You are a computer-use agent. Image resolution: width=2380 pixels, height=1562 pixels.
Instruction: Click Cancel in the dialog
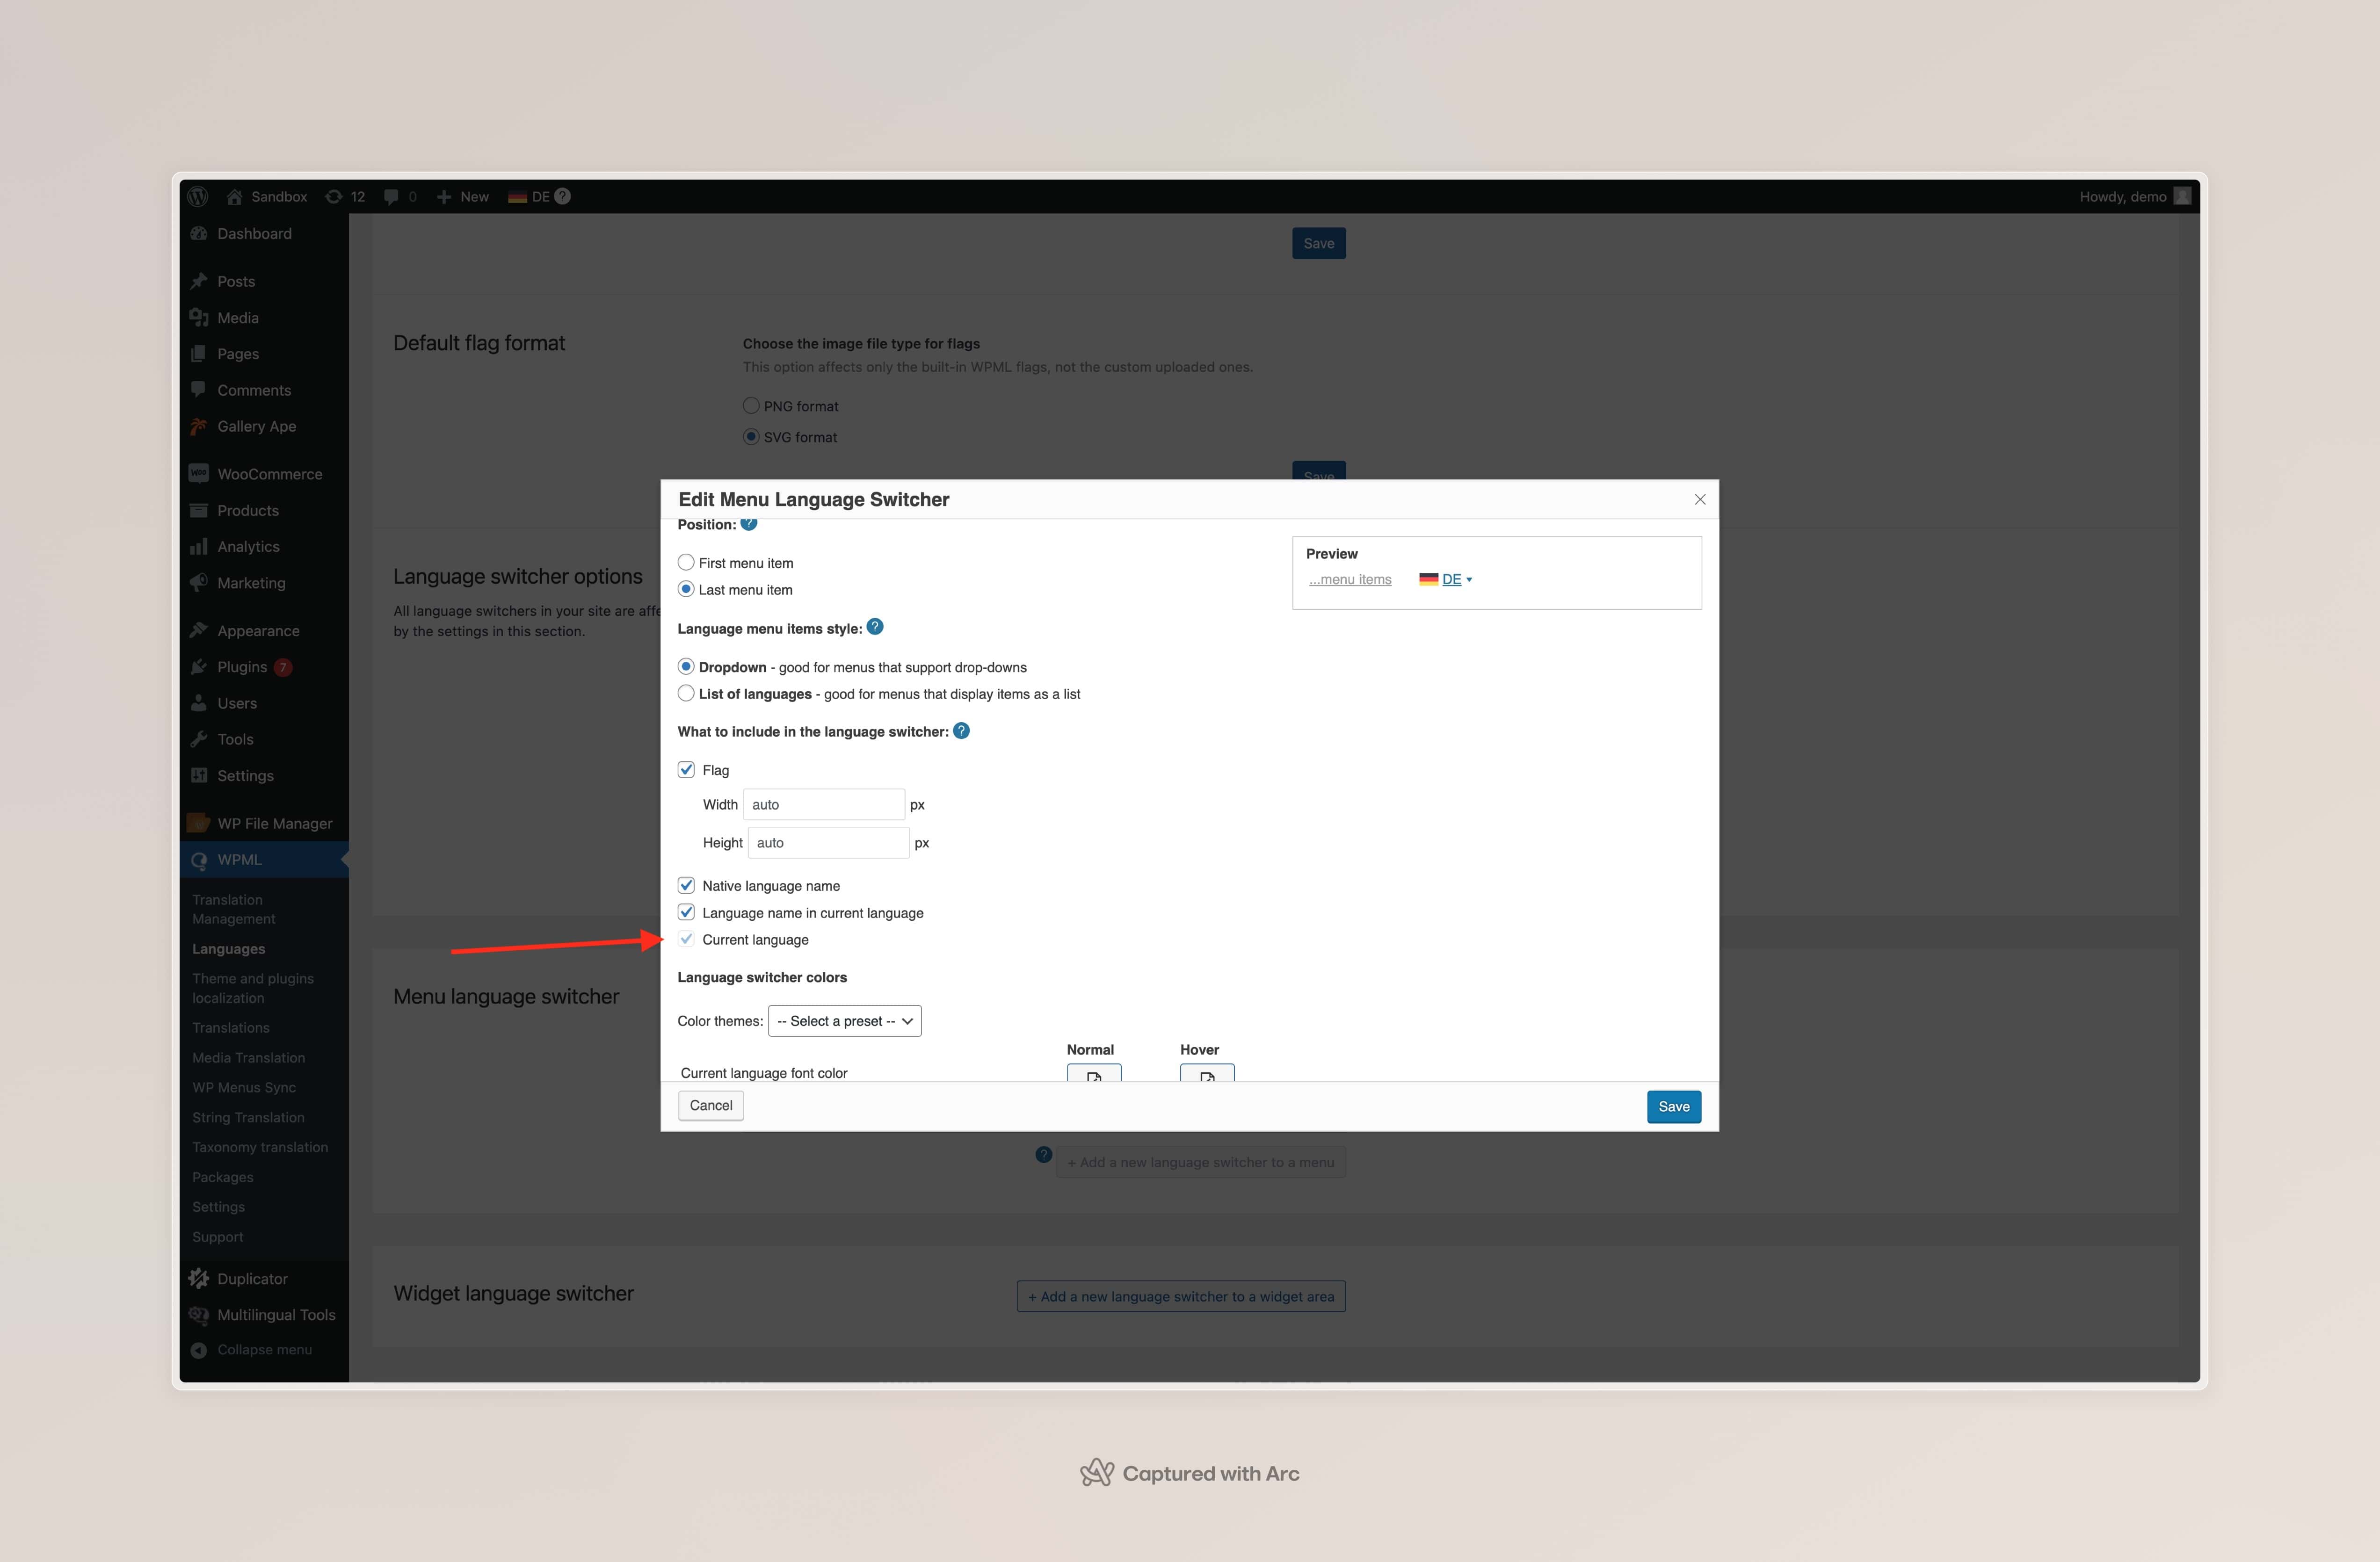coord(711,1105)
